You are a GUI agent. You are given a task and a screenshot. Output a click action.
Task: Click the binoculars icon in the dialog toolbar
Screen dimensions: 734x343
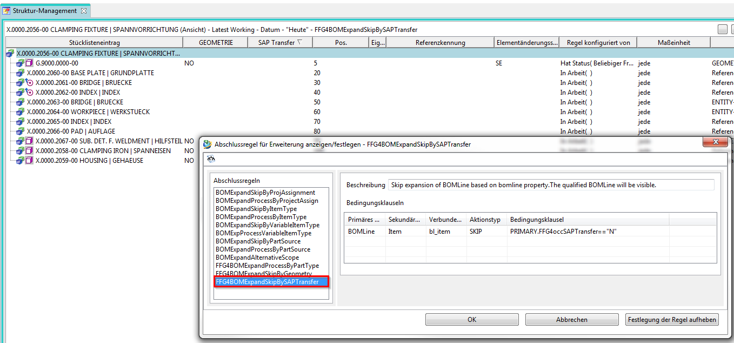point(211,159)
